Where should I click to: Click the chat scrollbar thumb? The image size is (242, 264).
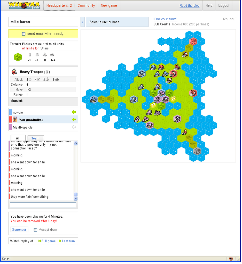76,194
